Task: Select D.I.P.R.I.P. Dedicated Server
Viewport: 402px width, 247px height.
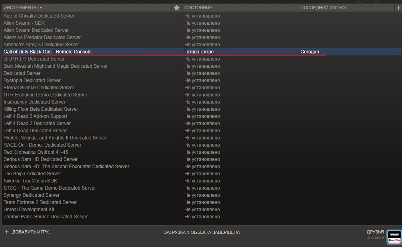Action: 34,59
